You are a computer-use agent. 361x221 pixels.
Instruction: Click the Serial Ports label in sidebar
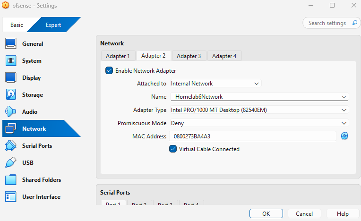click(37, 146)
